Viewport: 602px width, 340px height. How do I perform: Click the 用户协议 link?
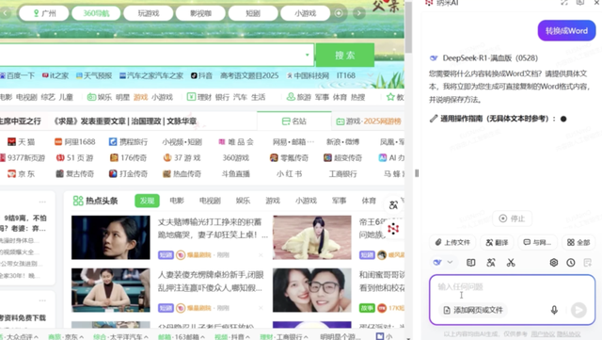coord(542,334)
